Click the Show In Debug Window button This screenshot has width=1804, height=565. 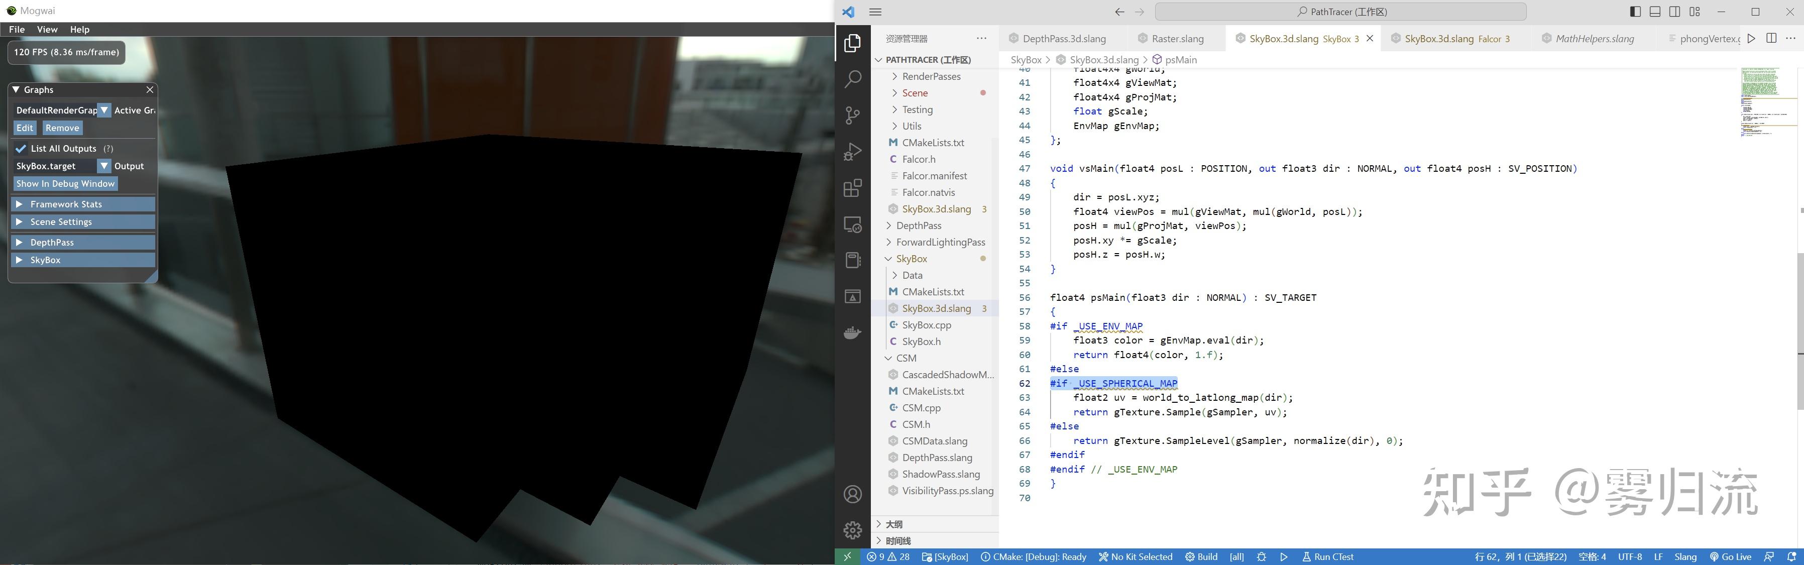pos(66,183)
